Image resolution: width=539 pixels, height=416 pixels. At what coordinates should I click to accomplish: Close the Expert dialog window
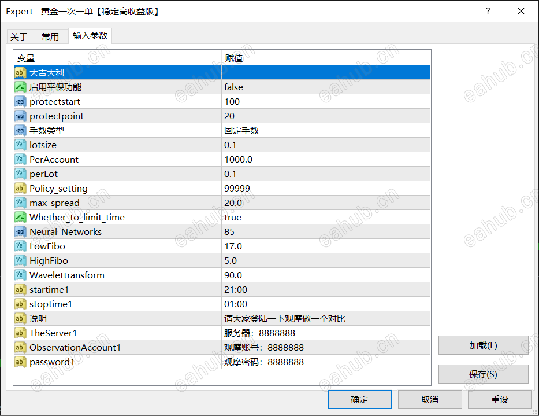click(x=521, y=12)
